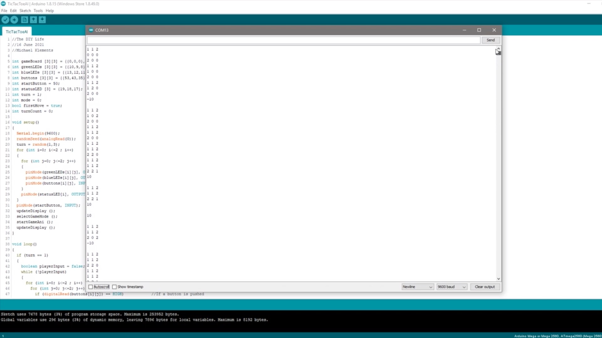This screenshot has height=338, width=602.
Task: Click the Verify sketch checkmark icon
Action: [5, 20]
